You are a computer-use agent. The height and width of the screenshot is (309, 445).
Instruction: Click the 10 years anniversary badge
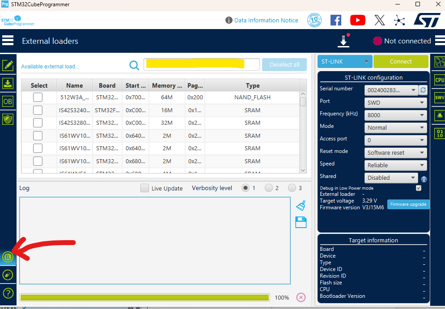click(x=314, y=20)
